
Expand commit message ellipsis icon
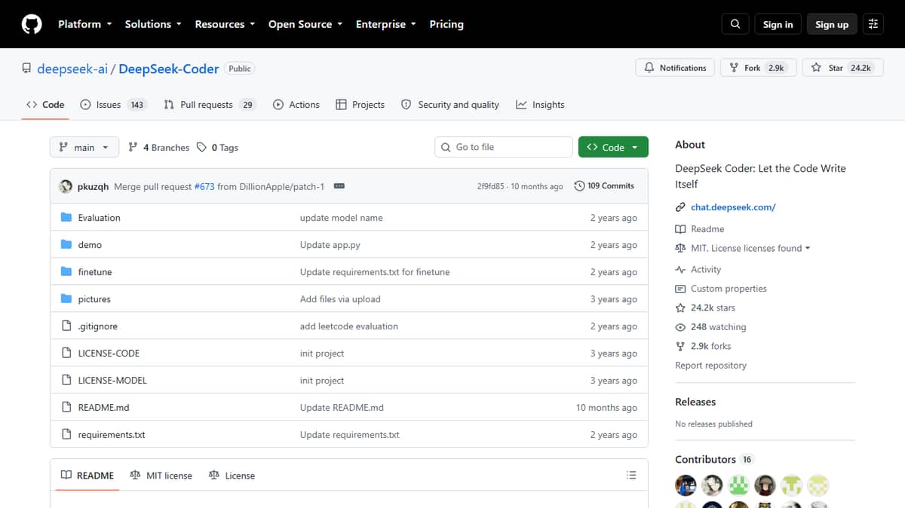tap(339, 186)
